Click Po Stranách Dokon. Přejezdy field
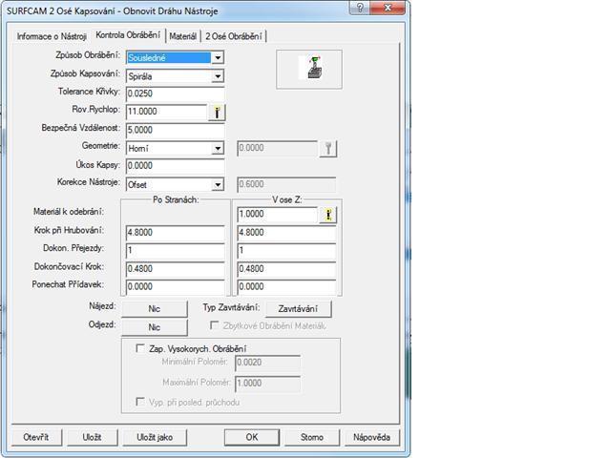Screen dimensions: 608x458 (176, 251)
